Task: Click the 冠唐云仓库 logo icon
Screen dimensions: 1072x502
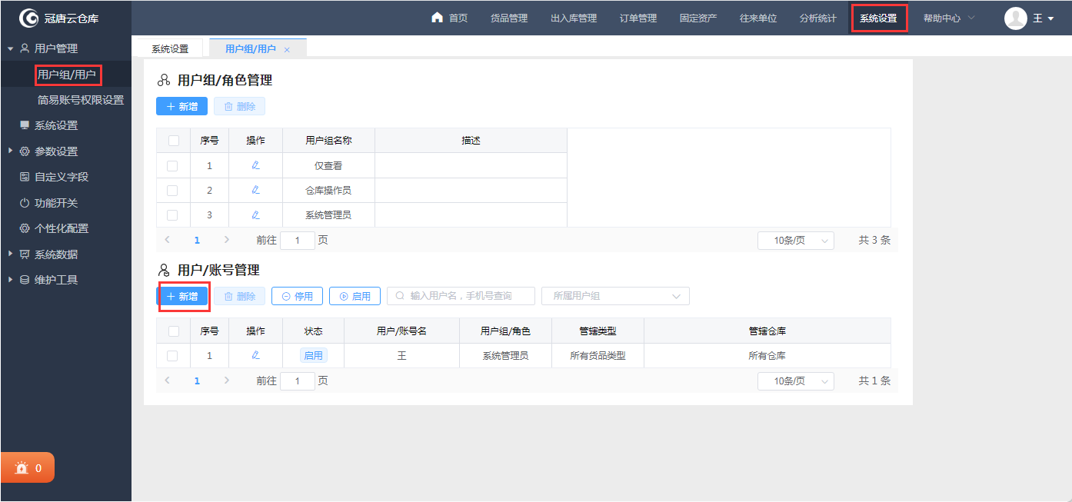Action: pos(29,18)
